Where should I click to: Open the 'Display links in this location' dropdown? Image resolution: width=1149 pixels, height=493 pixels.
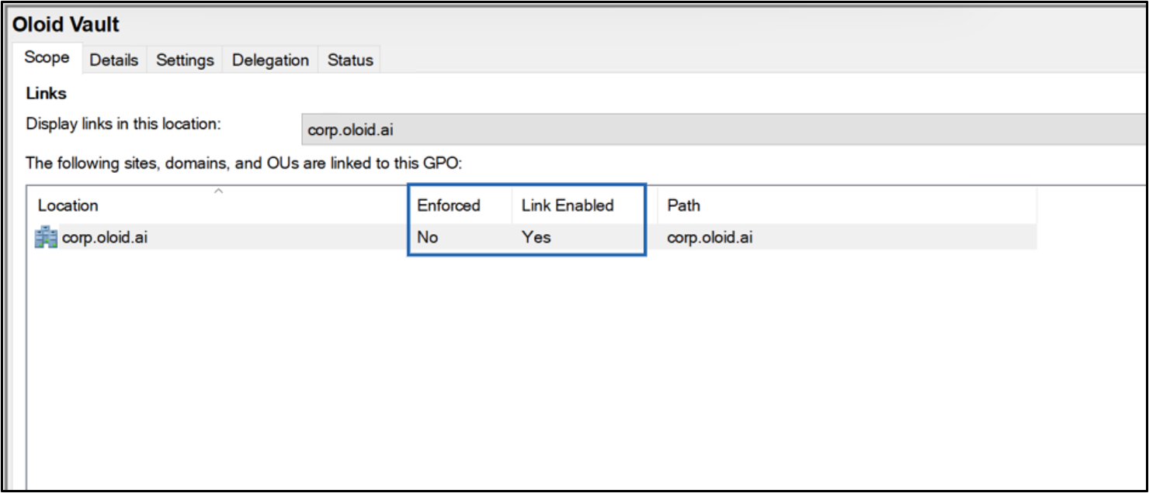(x=724, y=129)
